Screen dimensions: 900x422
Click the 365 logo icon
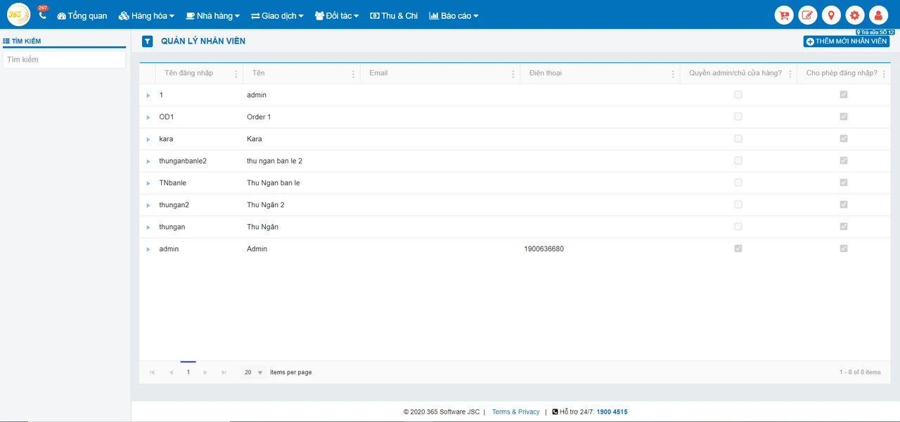(x=19, y=15)
